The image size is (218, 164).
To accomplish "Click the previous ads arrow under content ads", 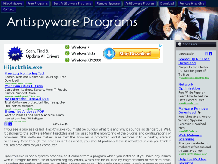I will click(x=6, y=124).
